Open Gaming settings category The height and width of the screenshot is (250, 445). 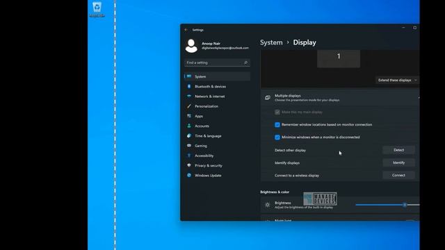tap(218, 146)
